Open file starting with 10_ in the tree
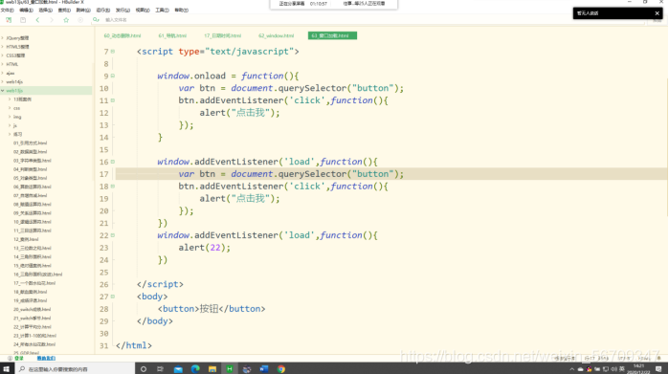This screenshot has height=374, width=669. pos(32,222)
